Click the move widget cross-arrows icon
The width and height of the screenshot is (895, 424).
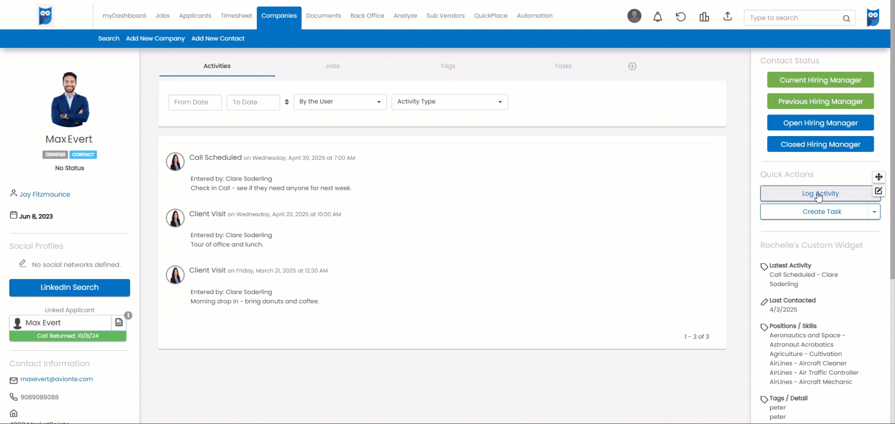tap(879, 177)
